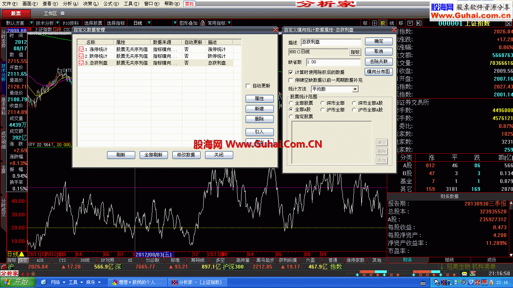Expand the 常用指标 dropdown arrow
513x288 pixels.
coord(229,23)
